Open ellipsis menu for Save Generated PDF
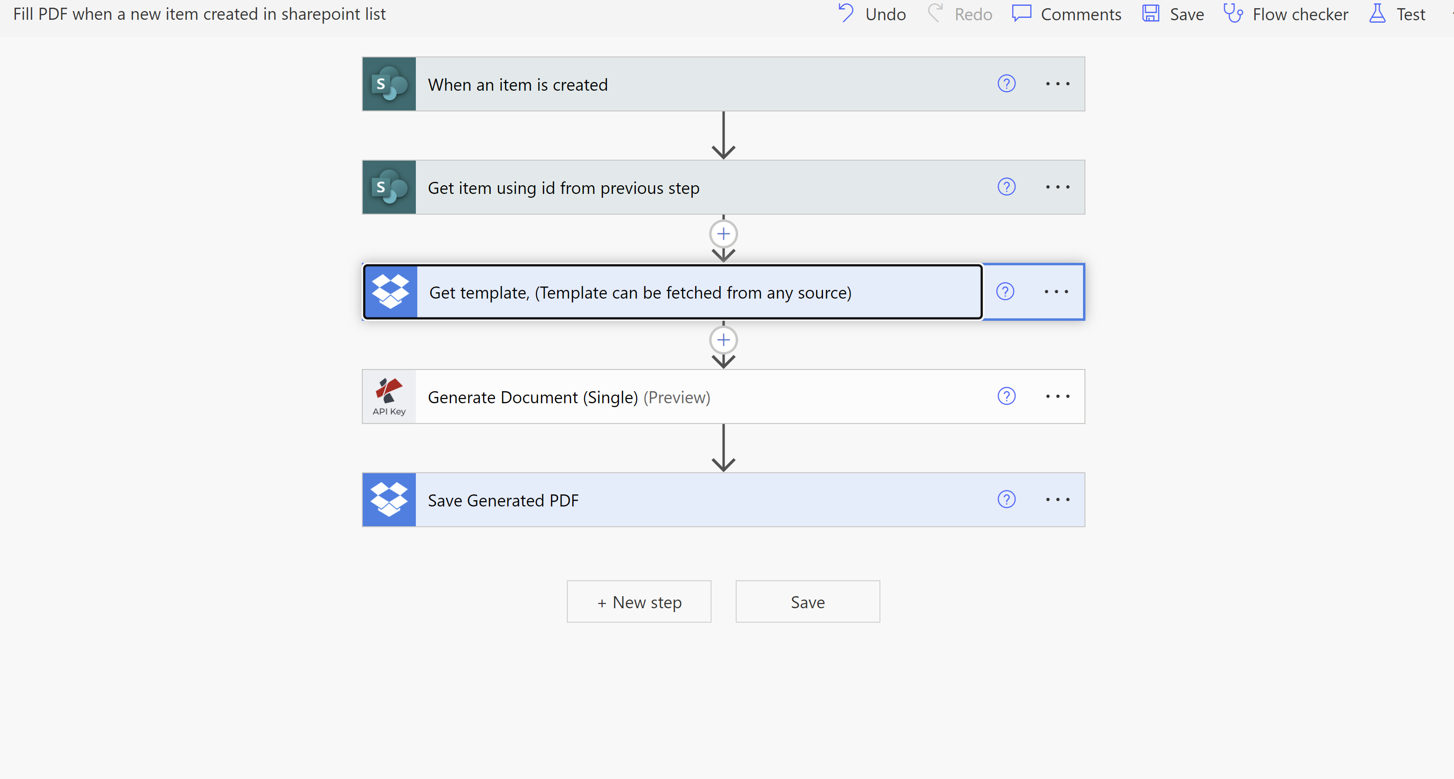Image resolution: width=1454 pixels, height=779 pixels. [1057, 500]
